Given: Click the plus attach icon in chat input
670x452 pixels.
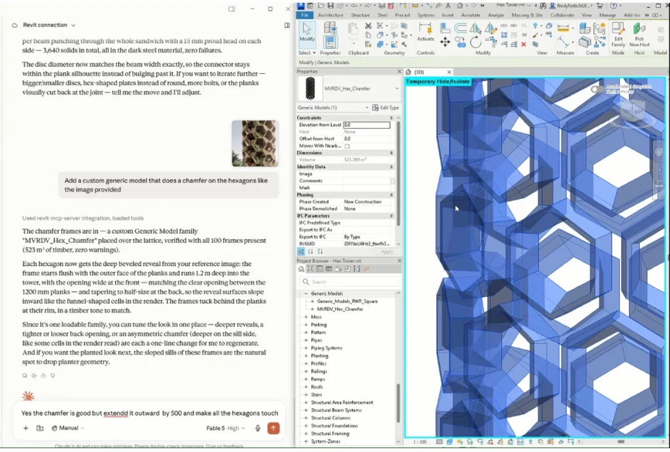Looking at the screenshot, I should (x=26, y=428).
